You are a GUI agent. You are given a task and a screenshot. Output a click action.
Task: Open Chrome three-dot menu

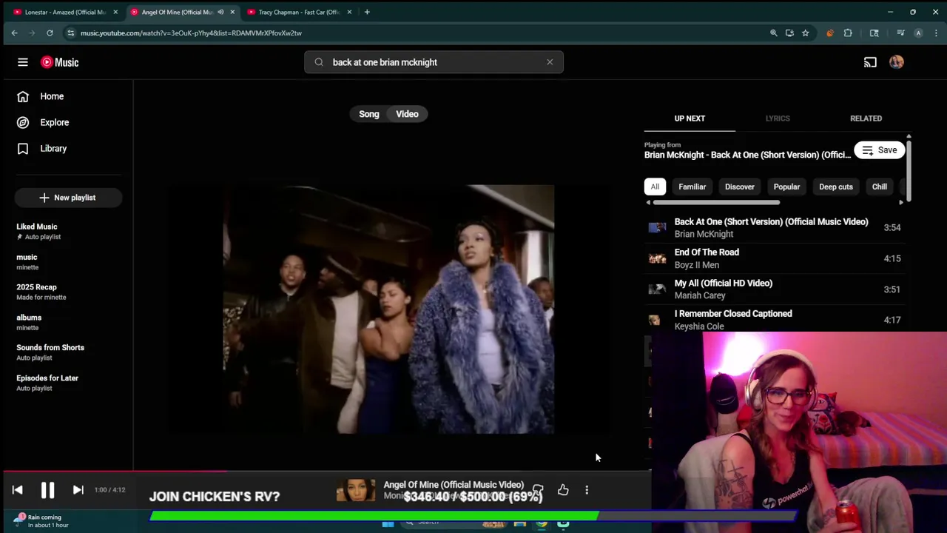[x=936, y=33]
